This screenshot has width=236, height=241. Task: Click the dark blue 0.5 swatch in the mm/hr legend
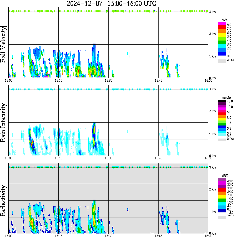point(222,127)
